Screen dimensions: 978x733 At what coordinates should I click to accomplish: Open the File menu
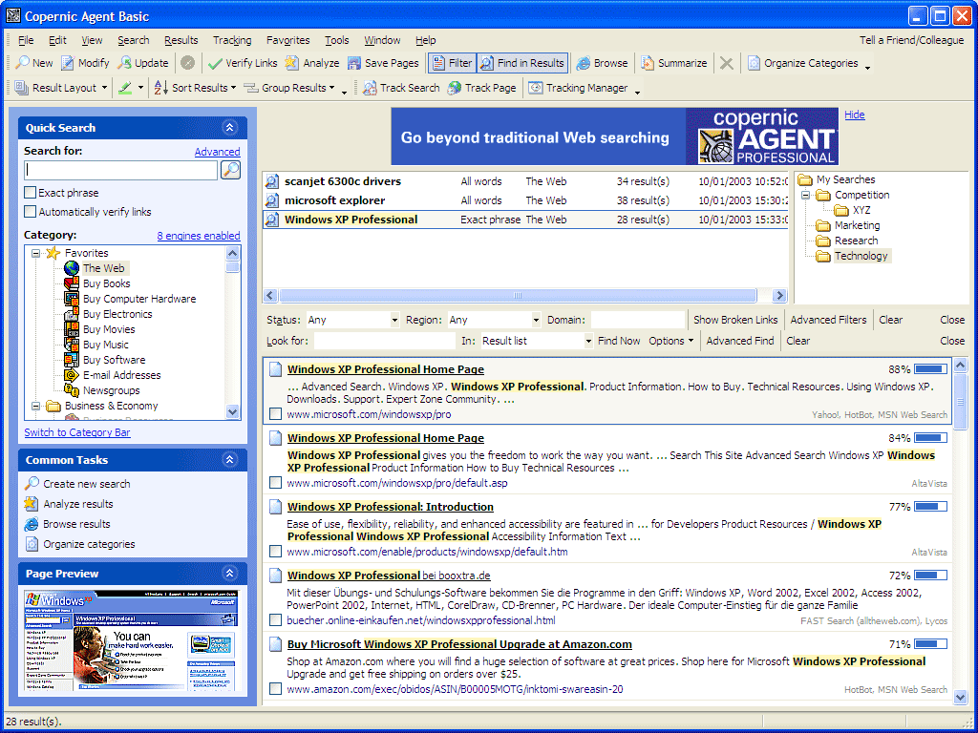pyautogui.click(x=26, y=40)
